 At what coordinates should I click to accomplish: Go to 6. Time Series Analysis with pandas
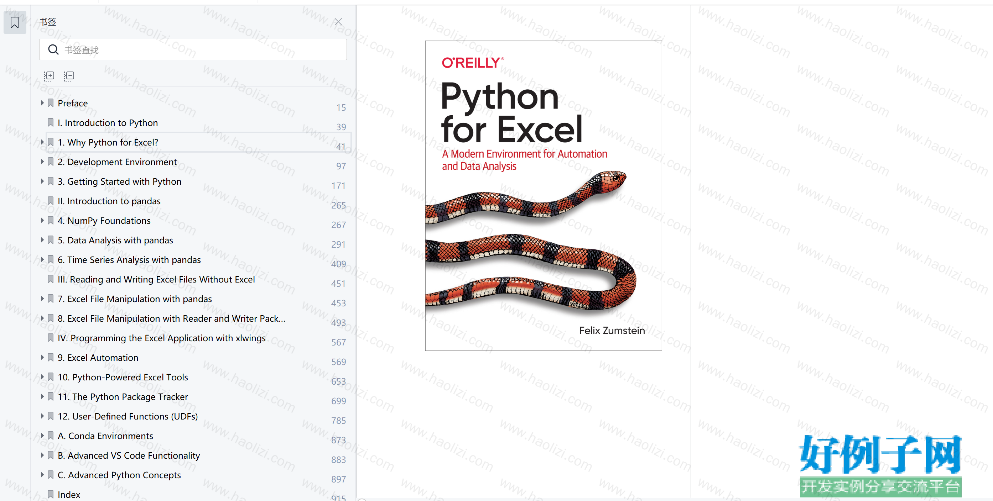click(129, 260)
